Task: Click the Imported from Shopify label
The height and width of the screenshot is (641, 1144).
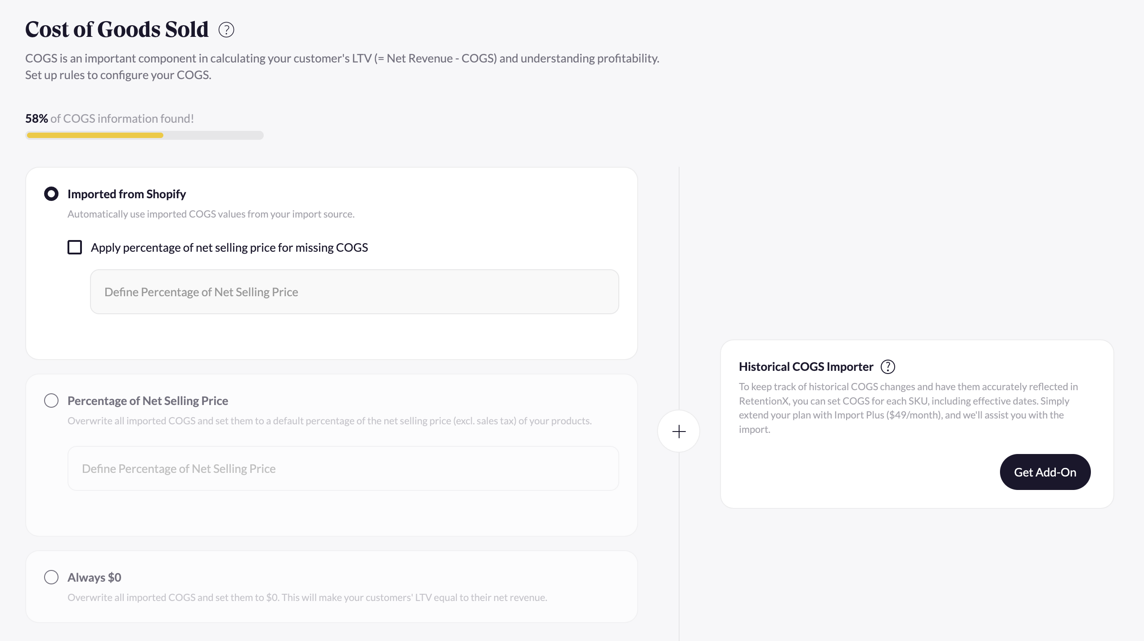Action: [126, 194]
